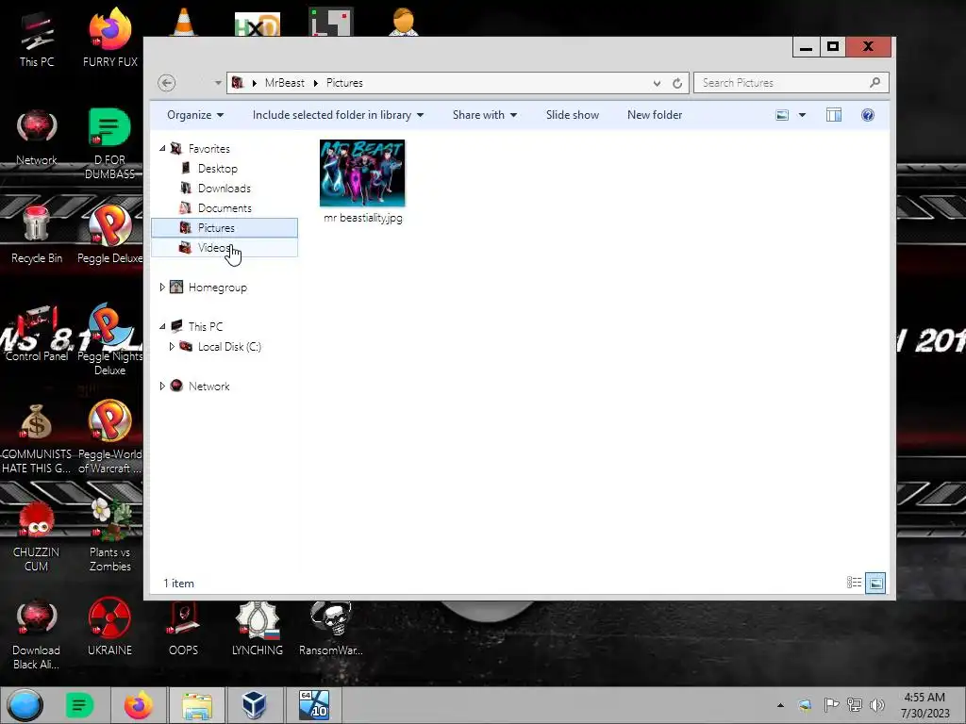Toggle the preview pane button

pyautogui.click(x=834, y=115)
